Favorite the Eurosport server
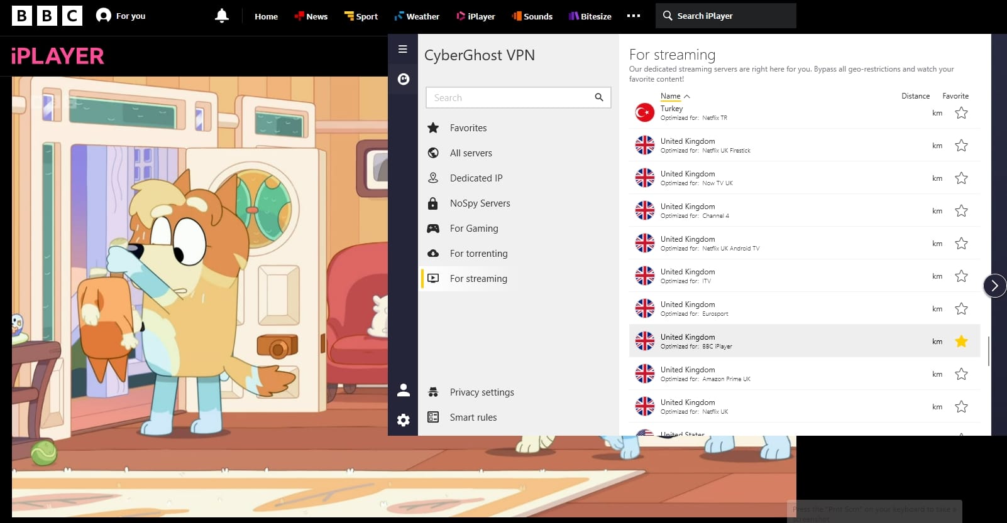This screenshot has width=1007, height=523. [961, 309]
